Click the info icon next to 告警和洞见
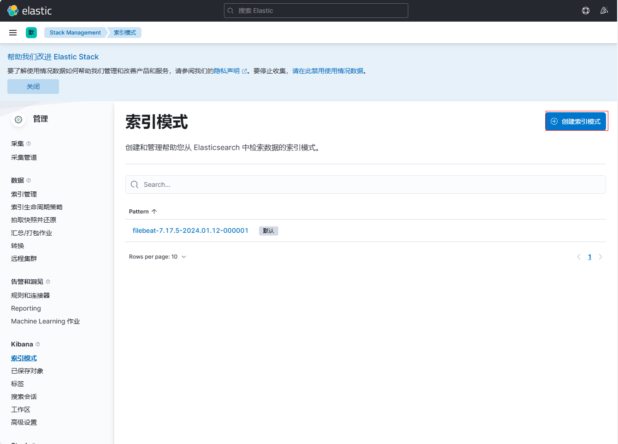Viewport: 618px width, 444px height. [x=48, y=282]
